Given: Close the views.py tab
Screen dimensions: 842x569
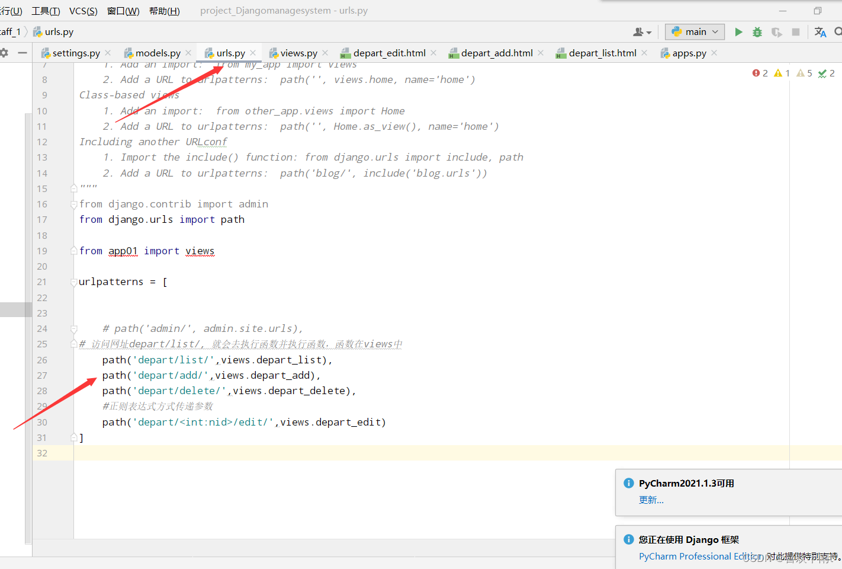Looking at the screenshot, I should pyautogui.click(x=325, y=53).
